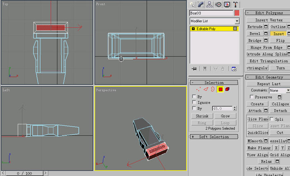Open Bridge settings box icon

(x=266, y=40)
